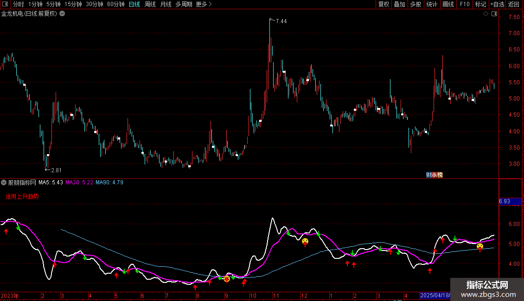Click the diamond icon in the main chart corner
Image resolution: width=524 pixels, height=301 pixels.
[486, 14]
